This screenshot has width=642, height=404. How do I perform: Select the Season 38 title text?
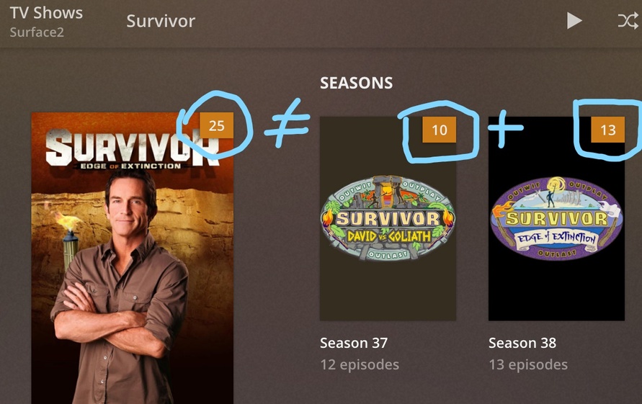pyautogui.click(x=522, y=343)
